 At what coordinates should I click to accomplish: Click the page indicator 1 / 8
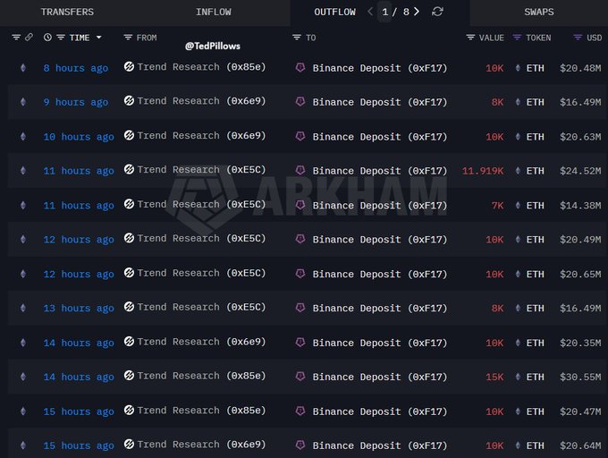395,12
